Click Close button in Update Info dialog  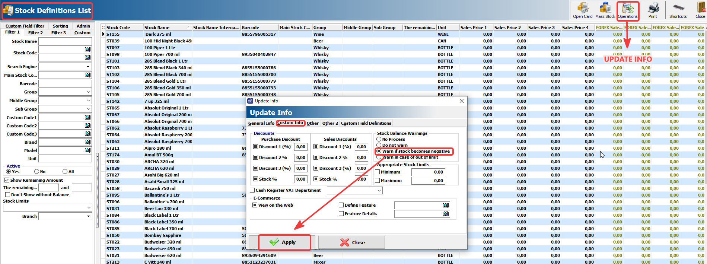tap(351, 242)
